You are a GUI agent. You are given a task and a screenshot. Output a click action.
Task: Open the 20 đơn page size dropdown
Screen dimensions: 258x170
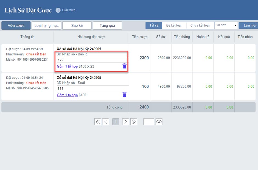pyautogui.click(x=226, y=25)
